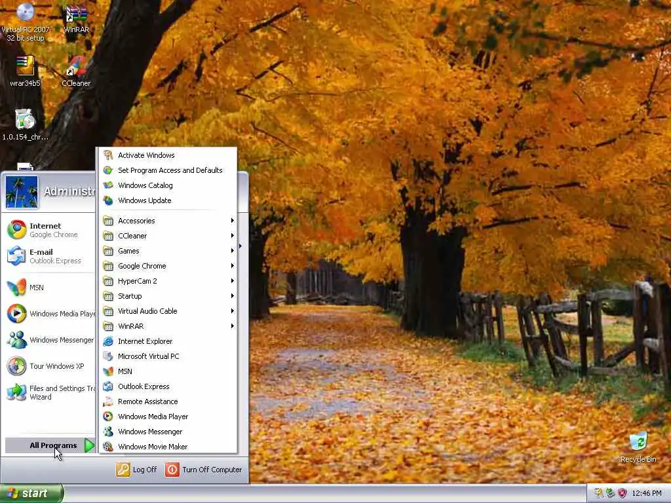The width and height of the screenshot is (671, 503).
Task: Open Windows Movie Maker
Action: 168,447
